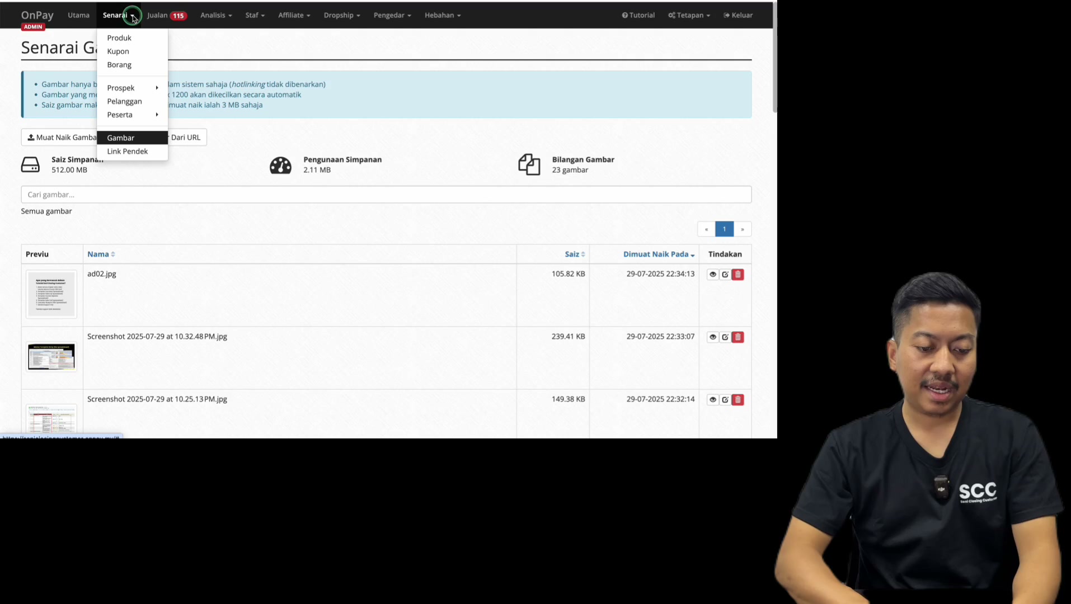Screen dimensions: 1071x604
Task: Choose Link Pendek menu entry
Action: 132,152
